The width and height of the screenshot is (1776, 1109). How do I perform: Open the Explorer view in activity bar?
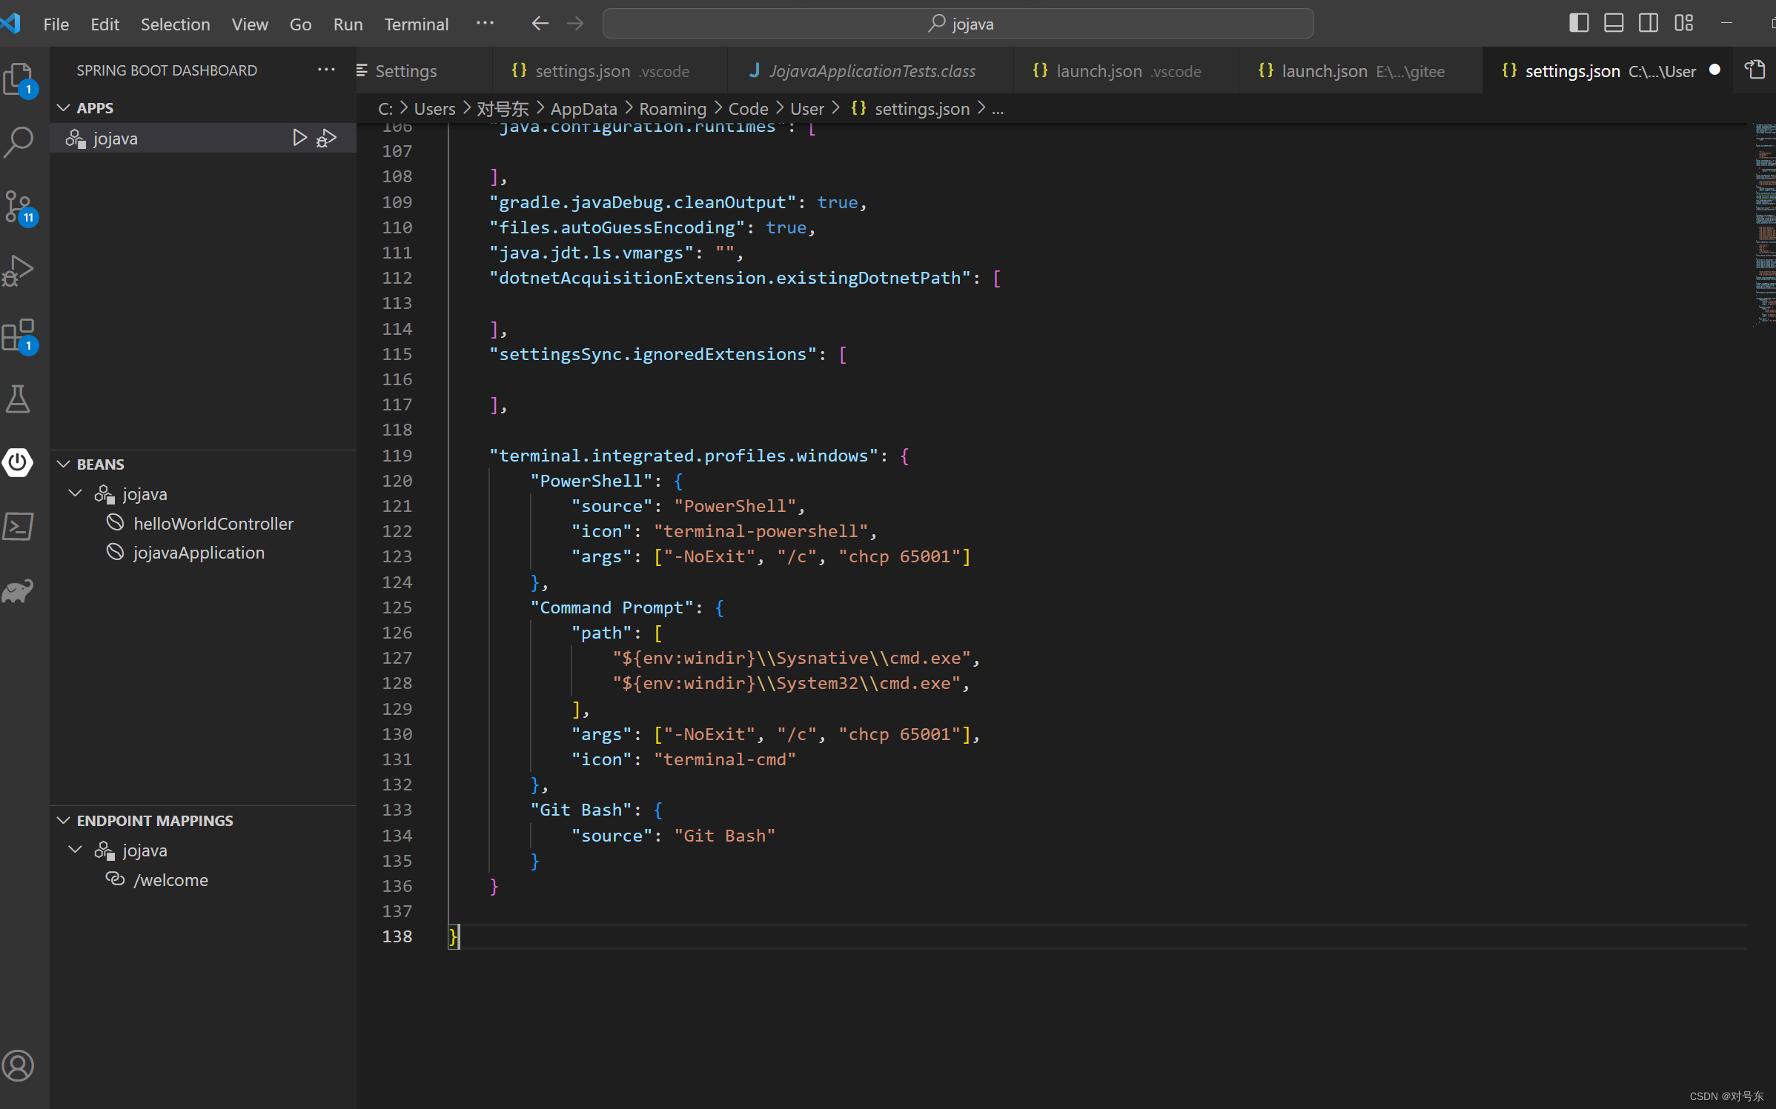[18, 79]
